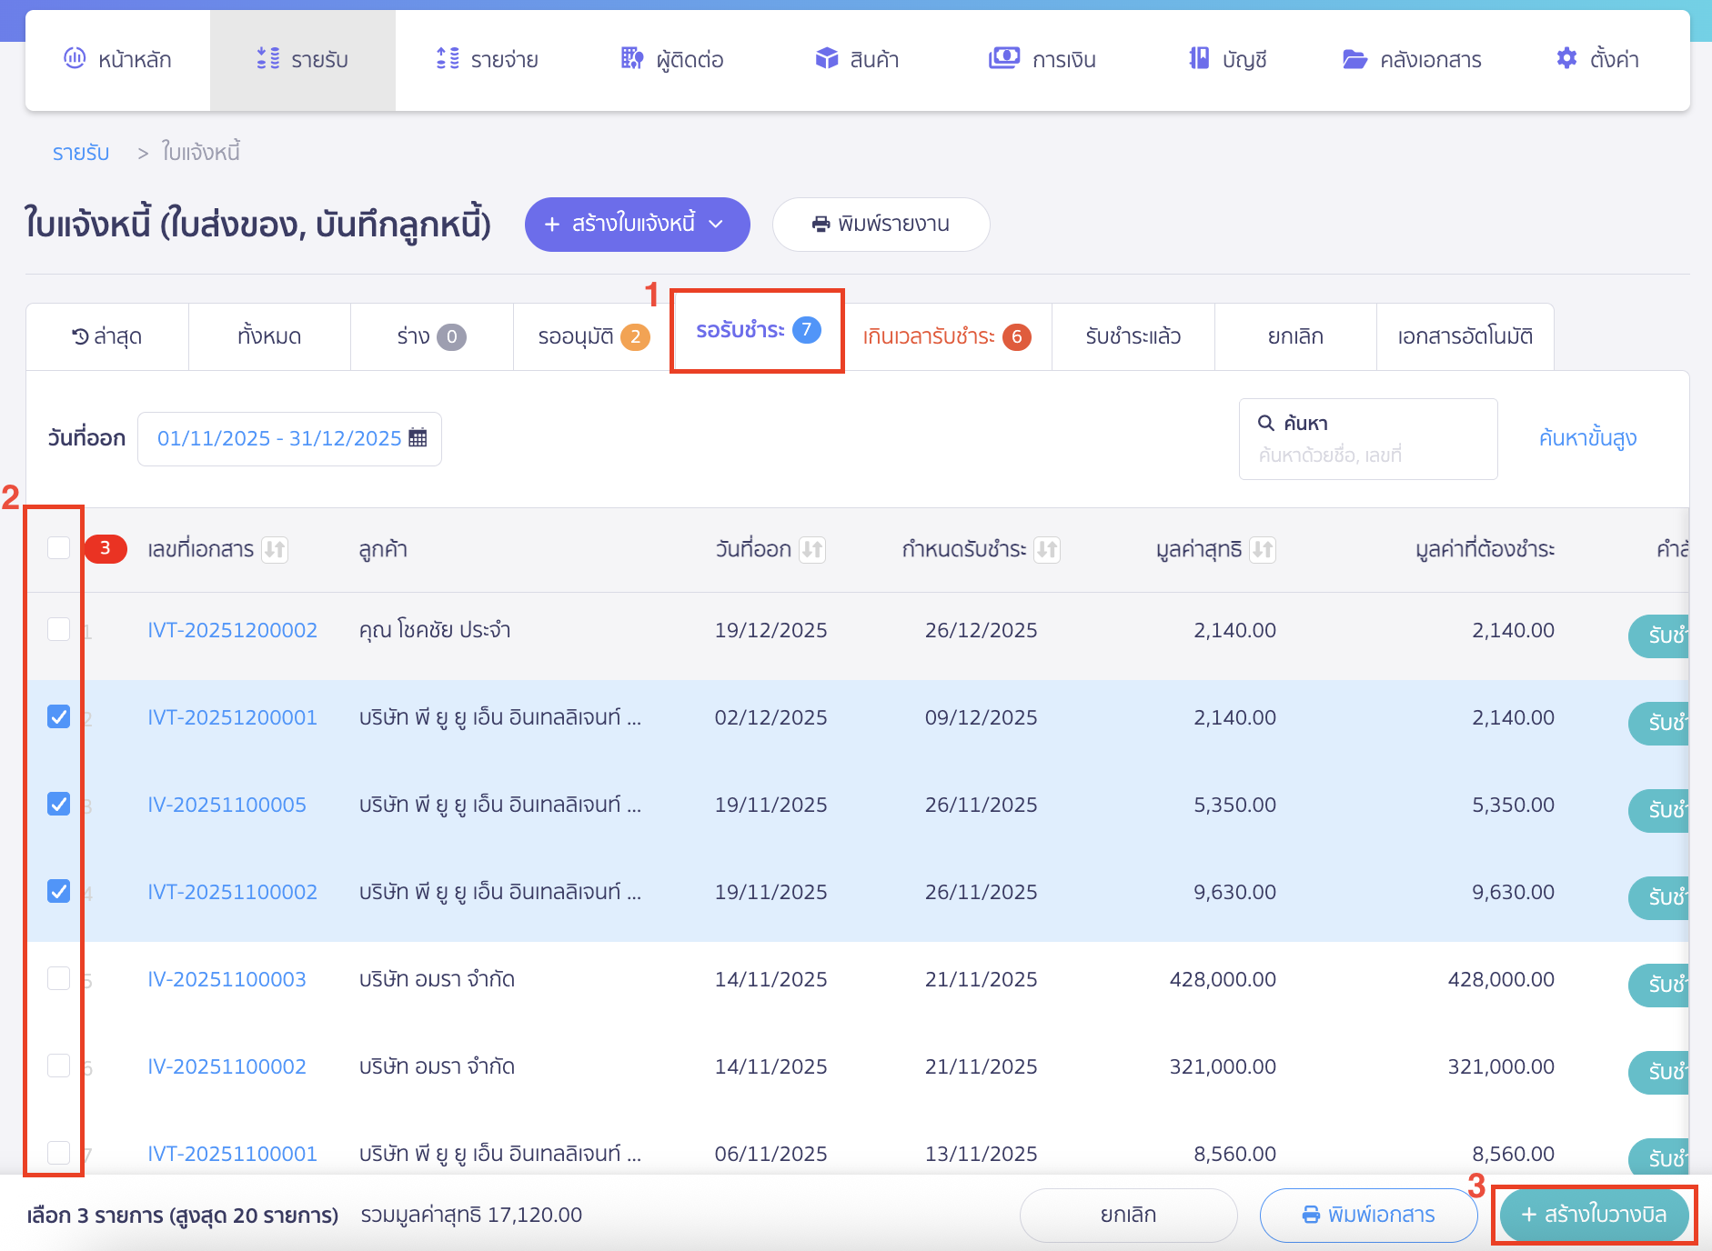
Task: Open the 01/11/2025 - 31/12/2025 date range selector
Action: point(277,437)
